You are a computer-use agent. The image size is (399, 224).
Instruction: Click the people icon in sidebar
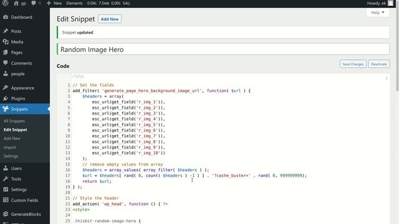(6, 73)
